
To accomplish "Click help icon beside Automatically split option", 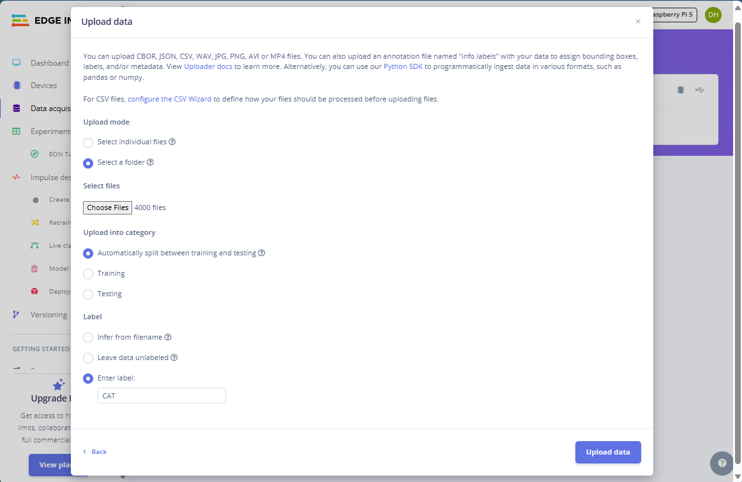I will [262, 253].
